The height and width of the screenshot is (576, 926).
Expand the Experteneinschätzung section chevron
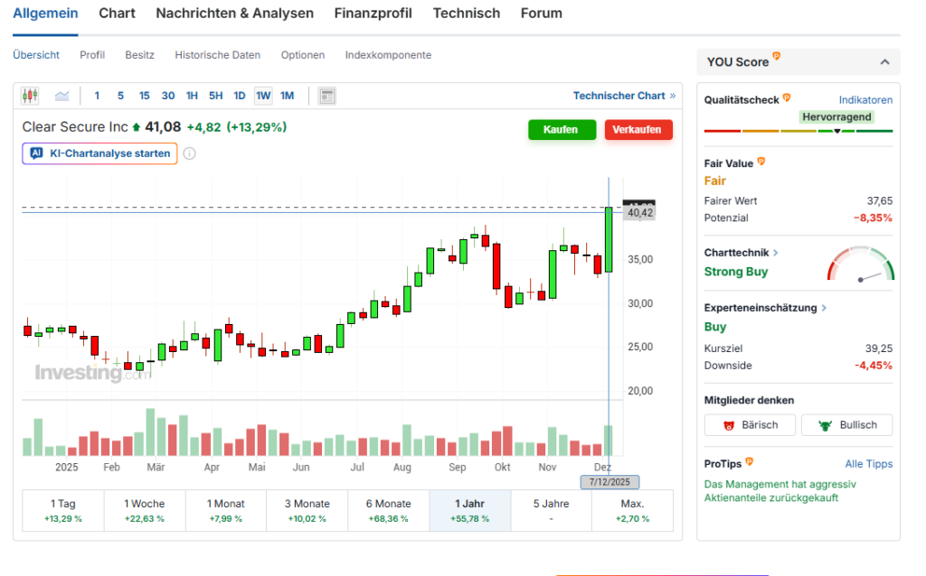click(823, 308)
